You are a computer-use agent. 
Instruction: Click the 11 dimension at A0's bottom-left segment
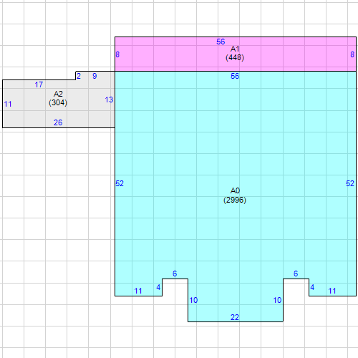click(x=138, y=291)
